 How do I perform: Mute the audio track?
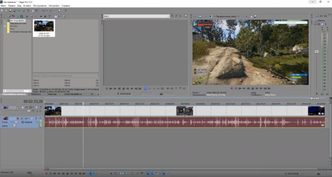click(x=32, y=118)
